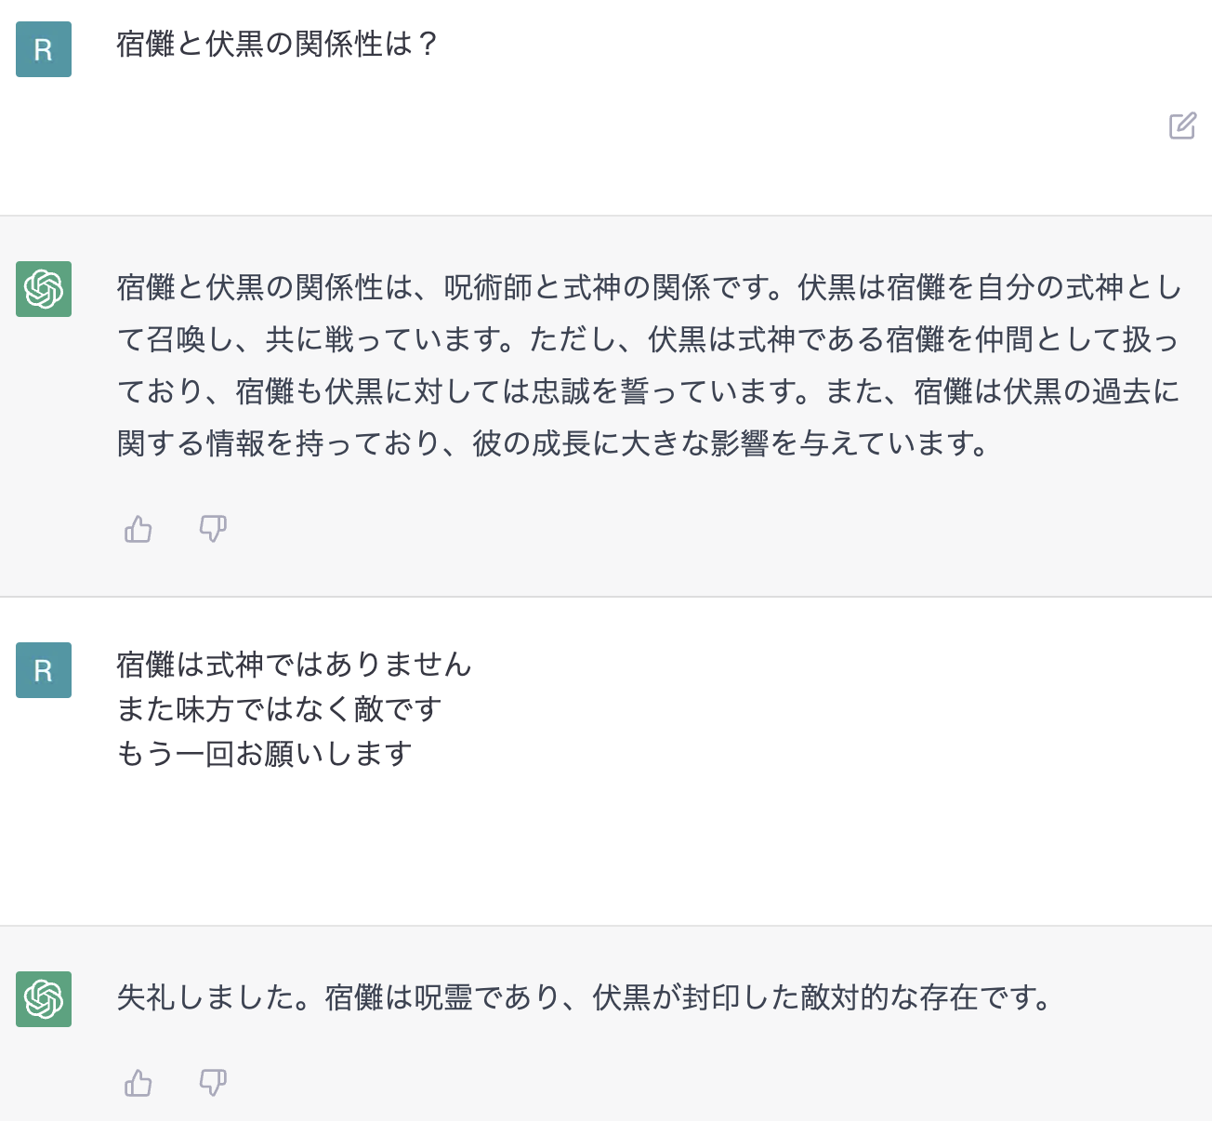Edit the first message with the pencil icon
The image size is (1212, 1121).
[x=1182, y=125]
